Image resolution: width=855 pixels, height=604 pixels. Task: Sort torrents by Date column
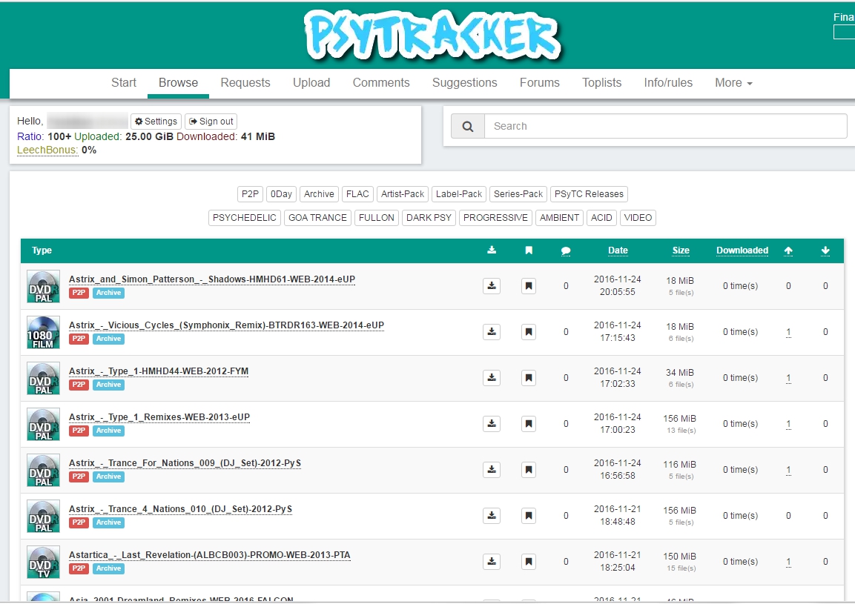(x=618, y=250)
